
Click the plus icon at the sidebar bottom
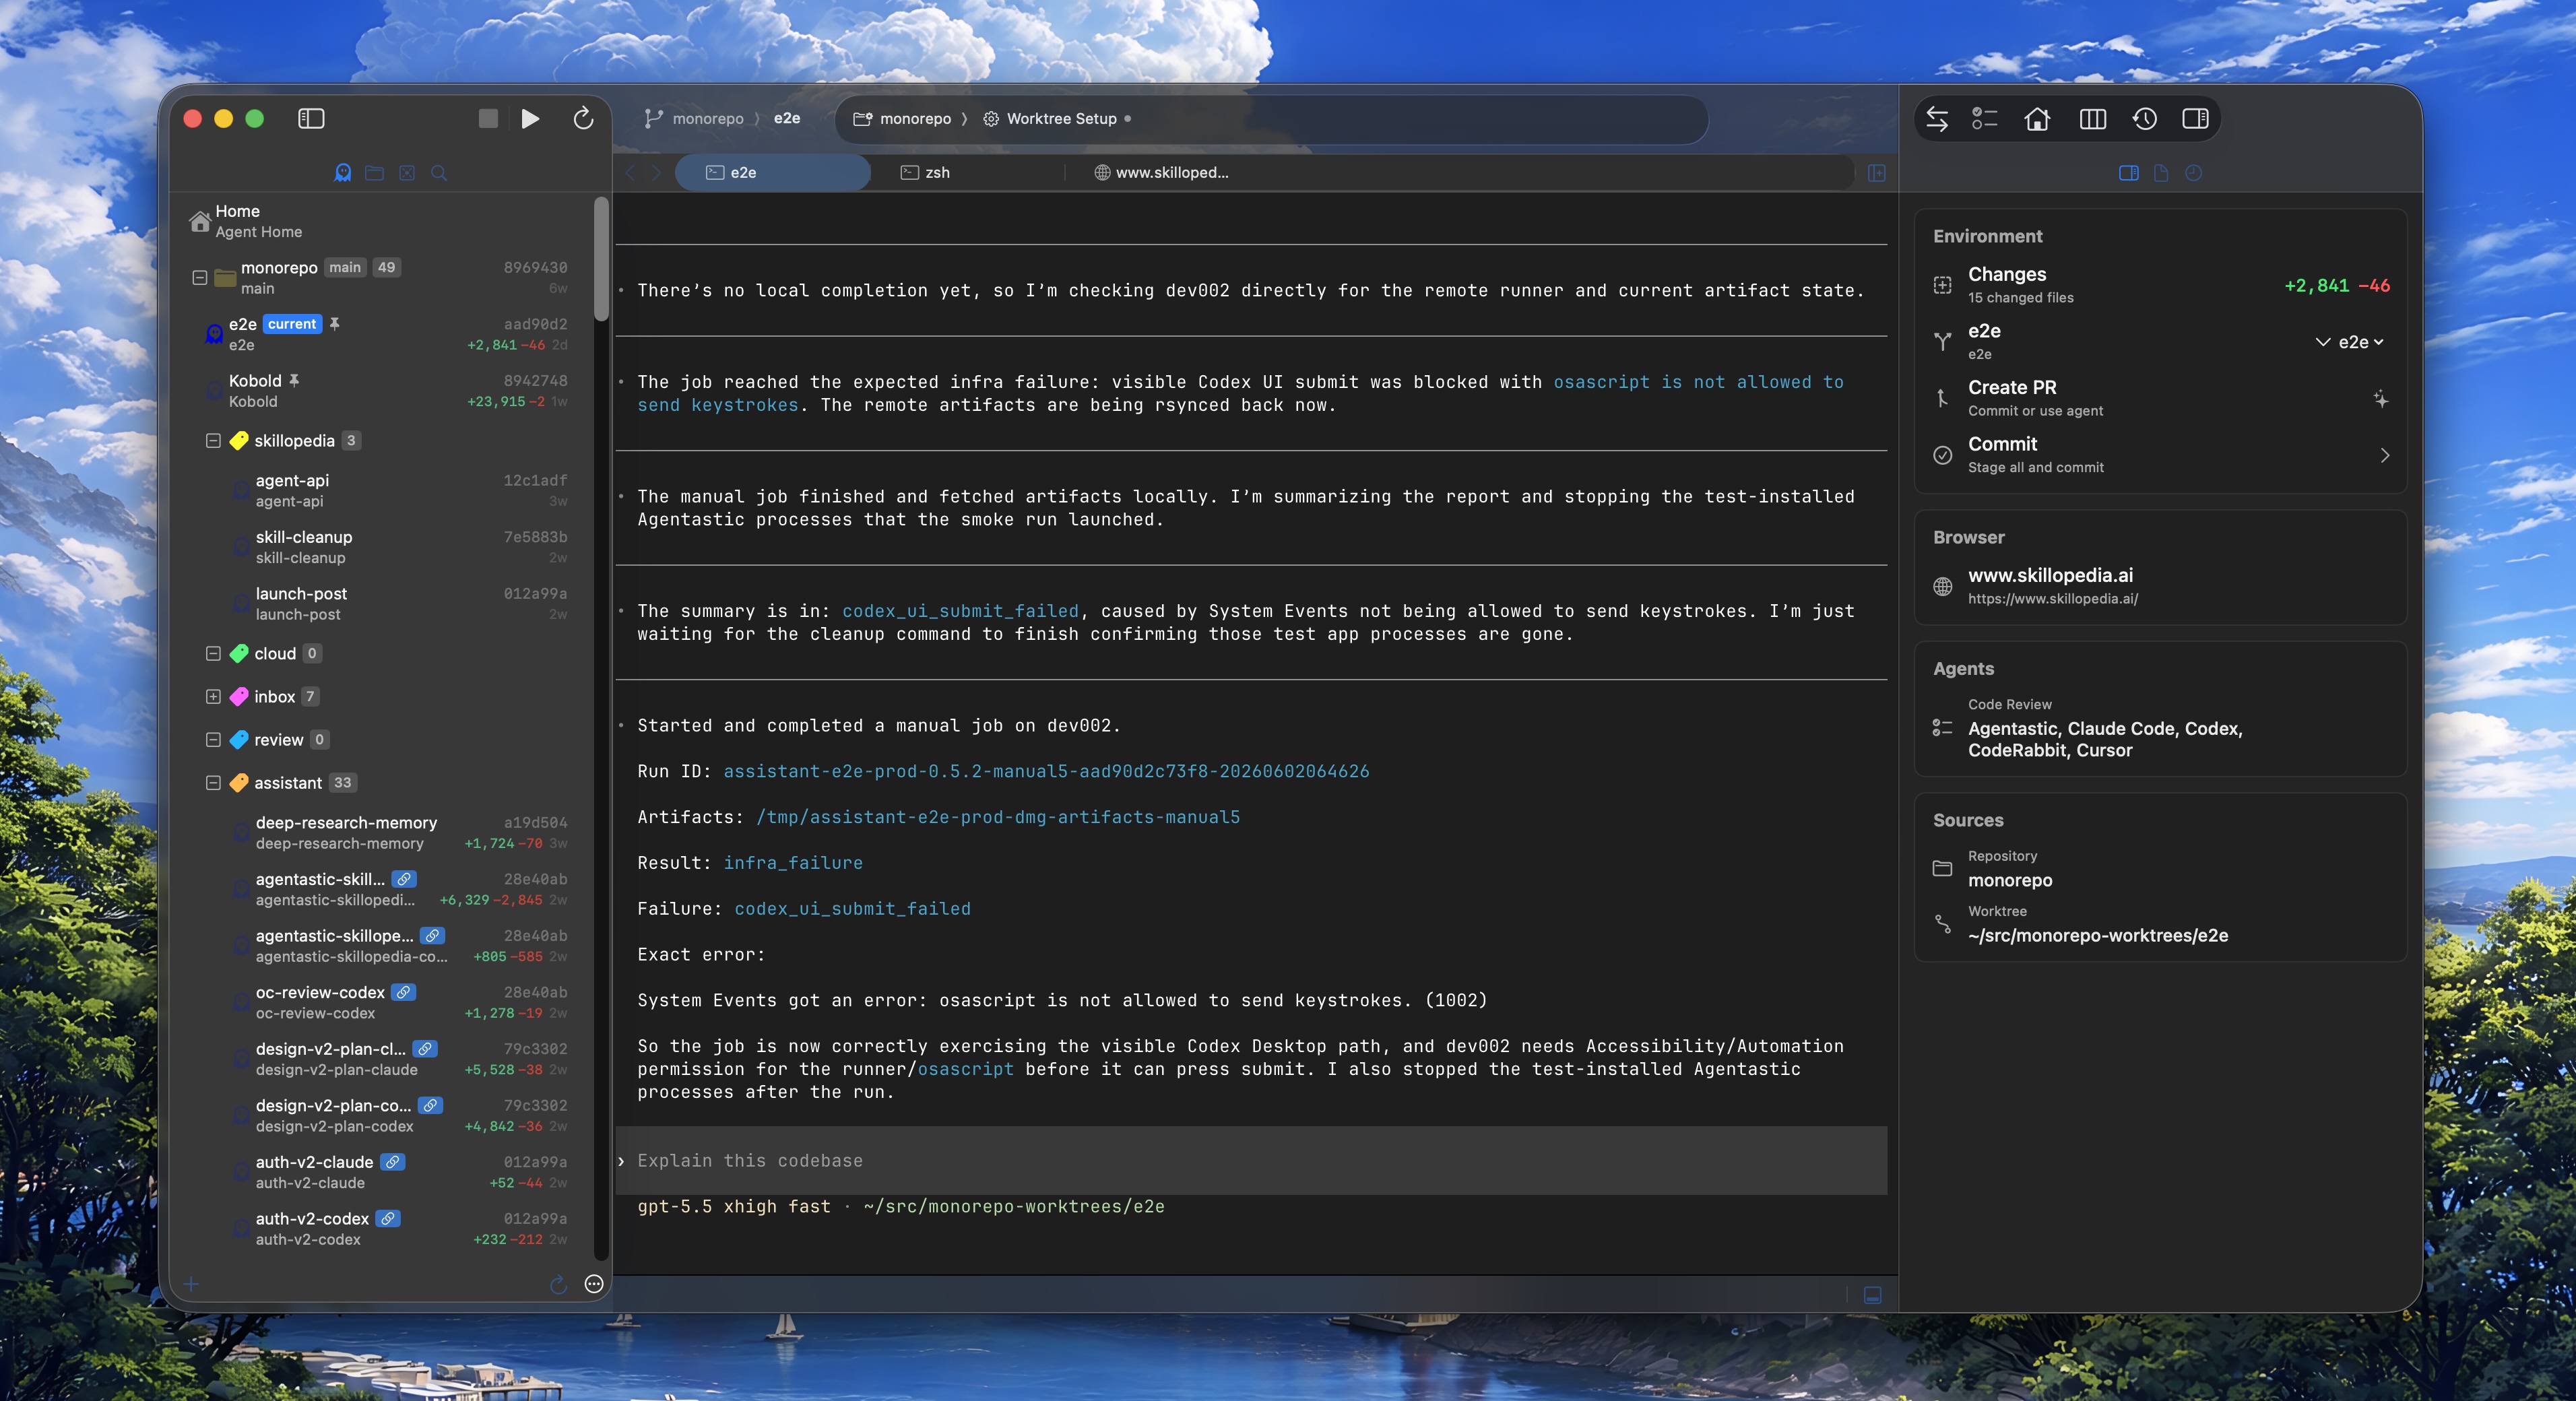191,1284
